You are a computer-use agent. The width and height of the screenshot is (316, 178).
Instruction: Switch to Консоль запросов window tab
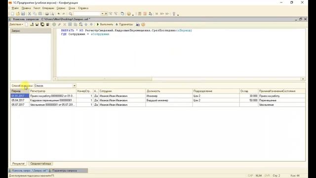pos(28,171)
